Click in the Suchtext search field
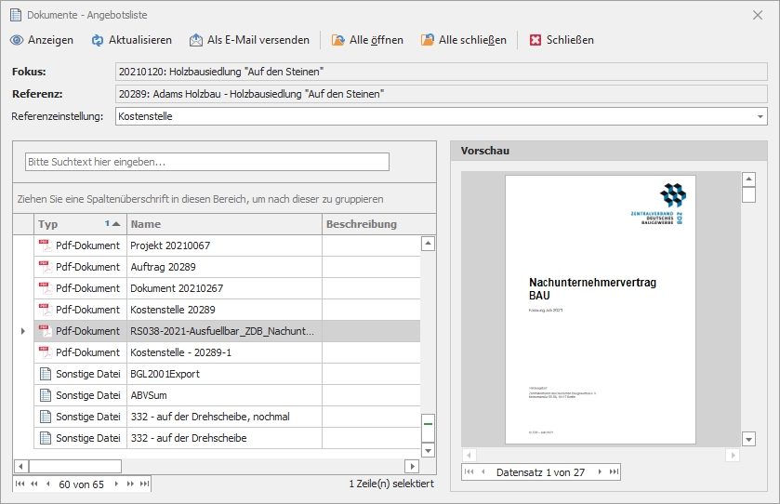The height and width of the screenshot is (504, 780). (x=206, y=162)
